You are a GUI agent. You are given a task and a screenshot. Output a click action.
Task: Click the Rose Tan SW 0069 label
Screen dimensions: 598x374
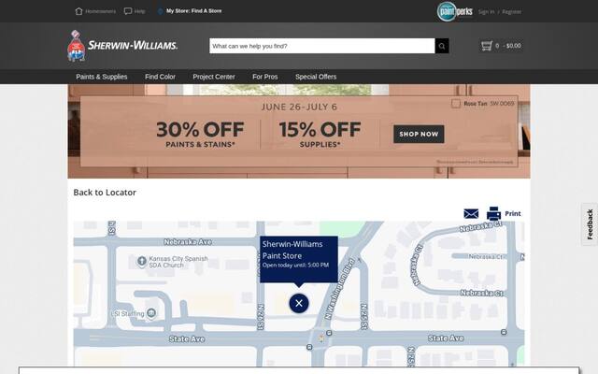pos(489,104)
